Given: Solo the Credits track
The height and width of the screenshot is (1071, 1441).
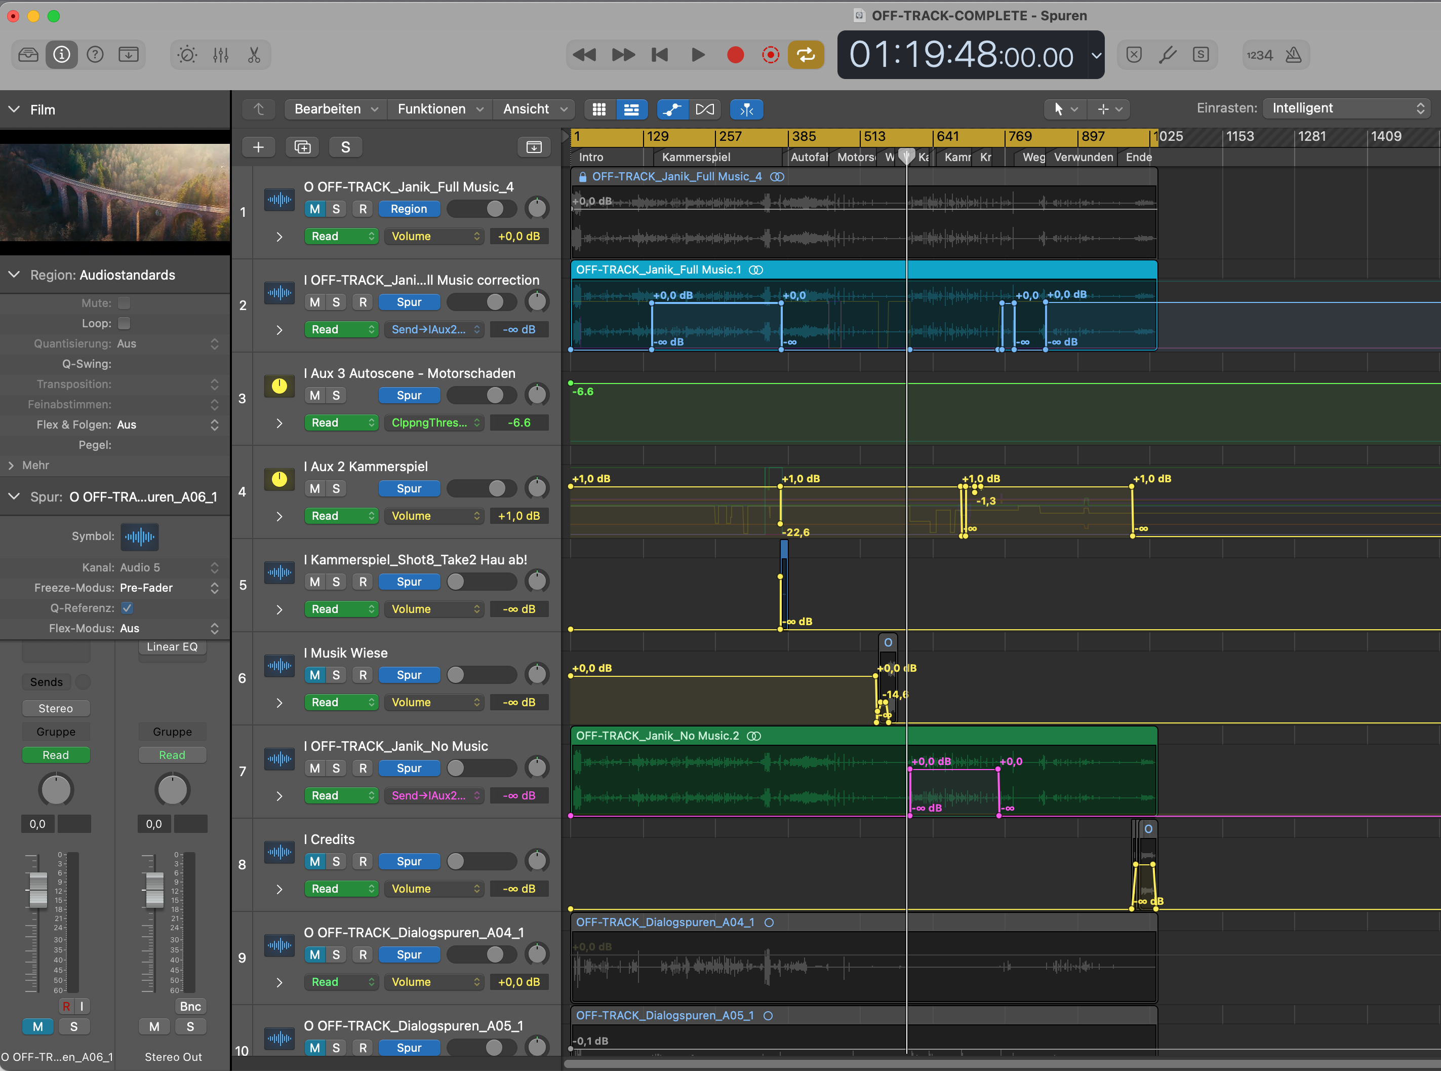Looking at the screenshot, I should pos(336,862).
